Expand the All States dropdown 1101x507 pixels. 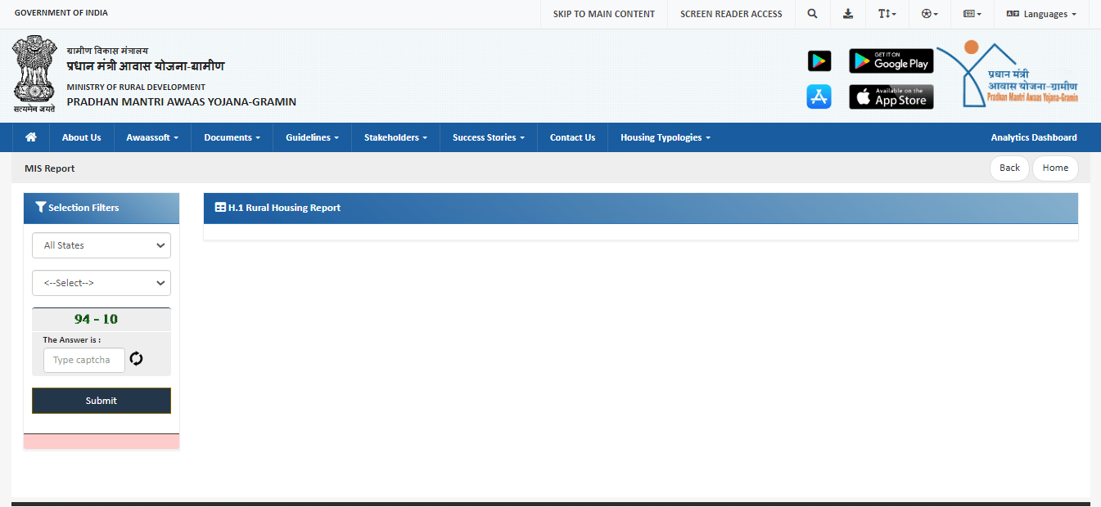click(x=102, y=245)
